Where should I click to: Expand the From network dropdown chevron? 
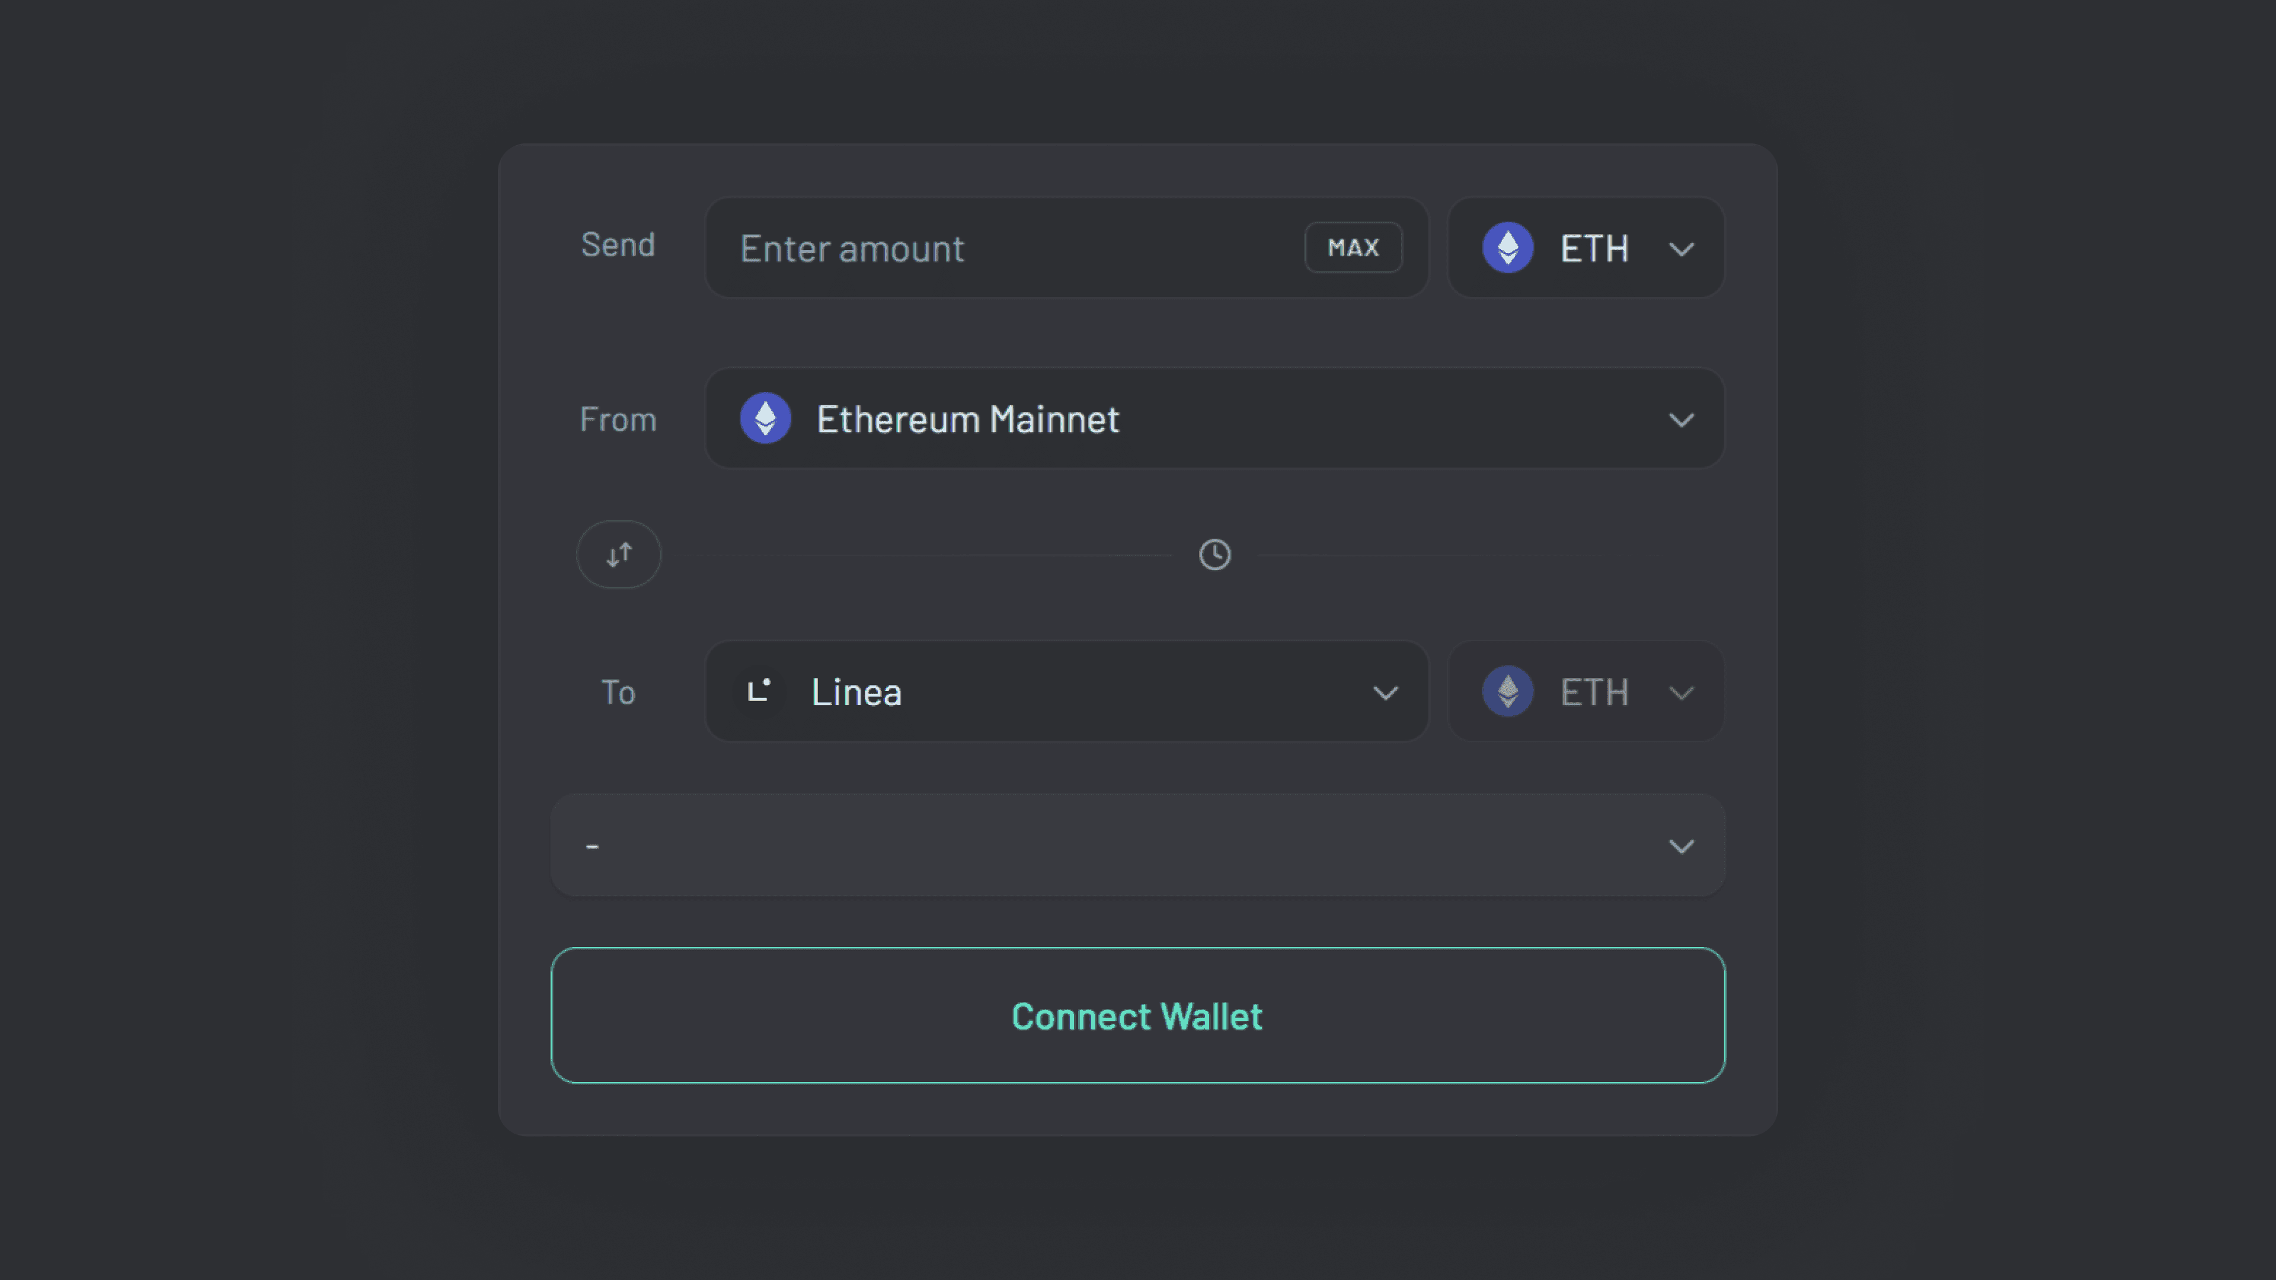tap(1680, 420)
